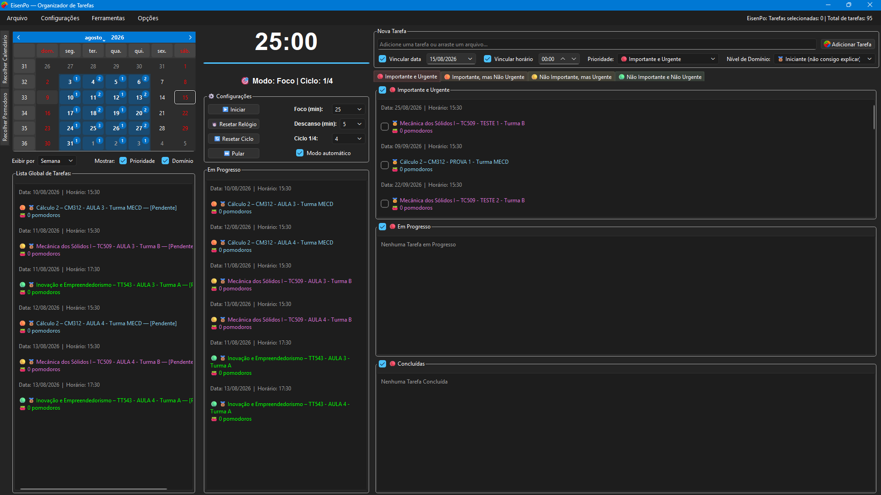The height and width of the screenshot is (495, 881).
Task: Toggle Vincular horário checkbox
Action: pos(488,59)
